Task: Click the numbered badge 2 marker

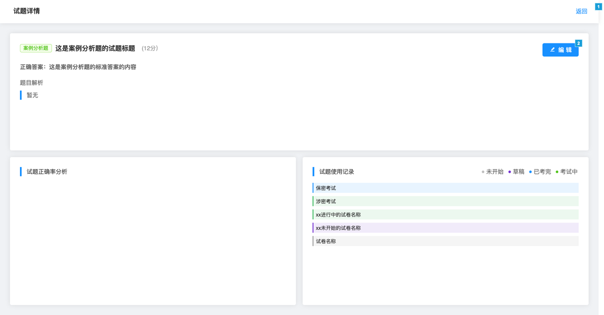Action: click(578, 44)
